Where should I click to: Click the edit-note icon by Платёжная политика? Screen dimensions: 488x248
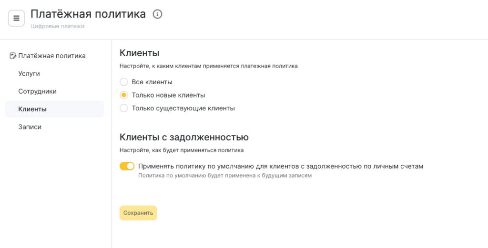pyautogui.click(x=13, y=56)
